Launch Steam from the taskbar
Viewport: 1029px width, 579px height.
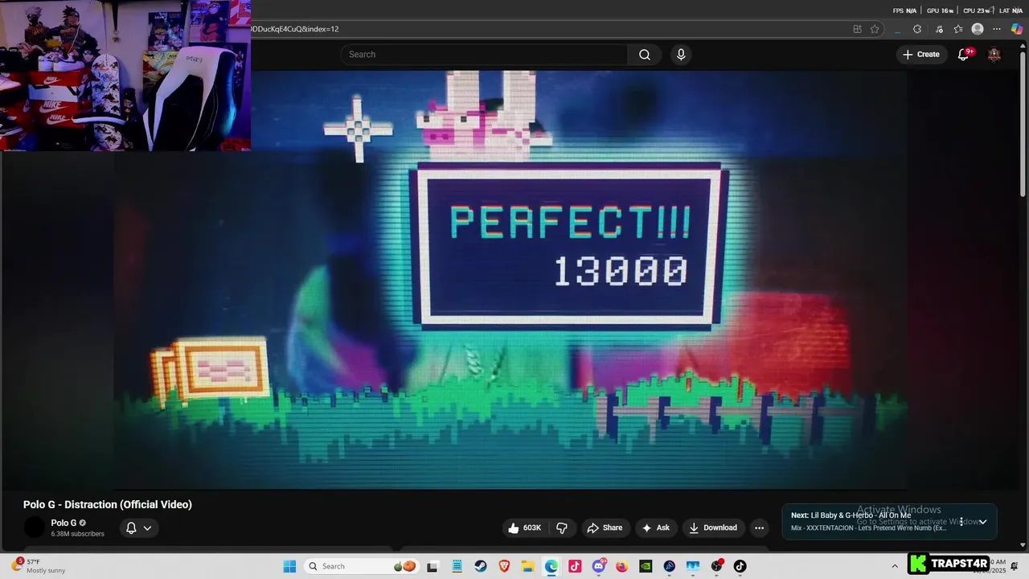[x=481, y=566]
